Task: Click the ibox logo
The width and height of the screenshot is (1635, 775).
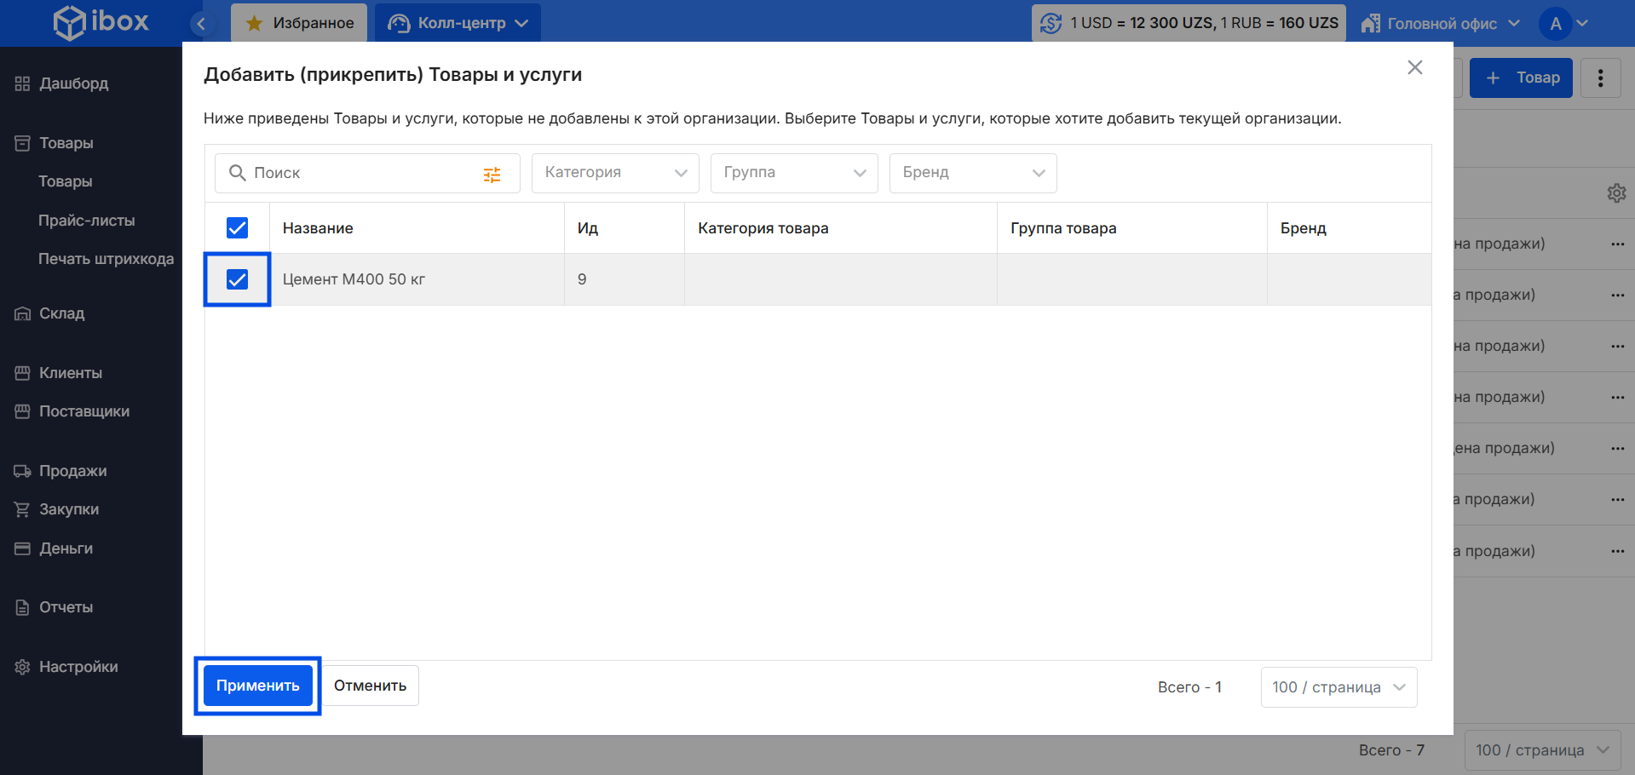Action: [x=101, y=22]
